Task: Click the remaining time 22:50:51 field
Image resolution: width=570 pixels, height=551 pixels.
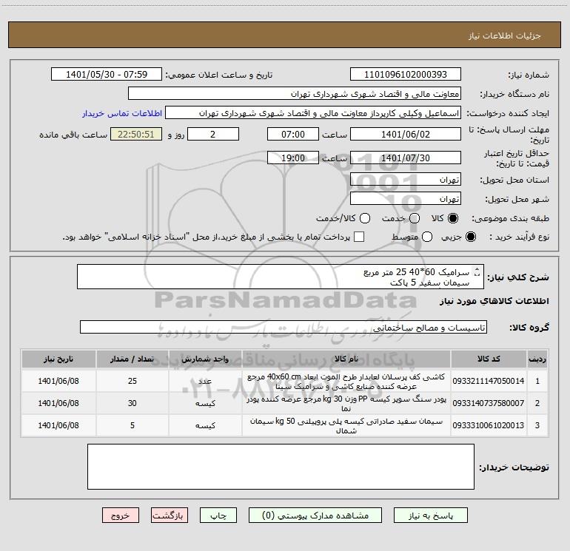Action: (136, 134)
